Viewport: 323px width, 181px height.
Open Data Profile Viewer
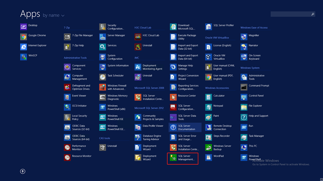[x=149, y=127]
